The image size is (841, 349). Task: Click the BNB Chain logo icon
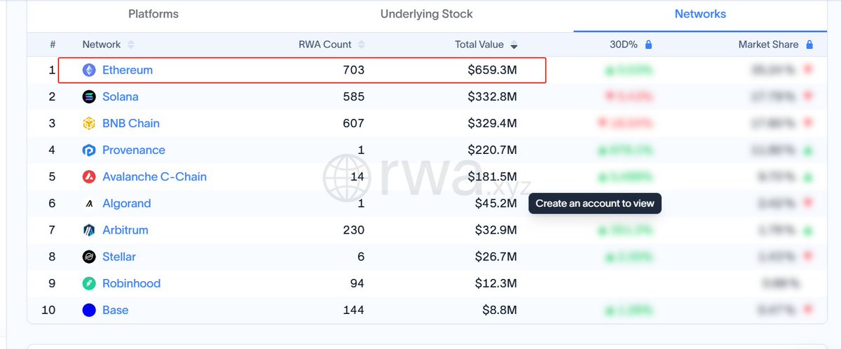[x=89, y=123]
